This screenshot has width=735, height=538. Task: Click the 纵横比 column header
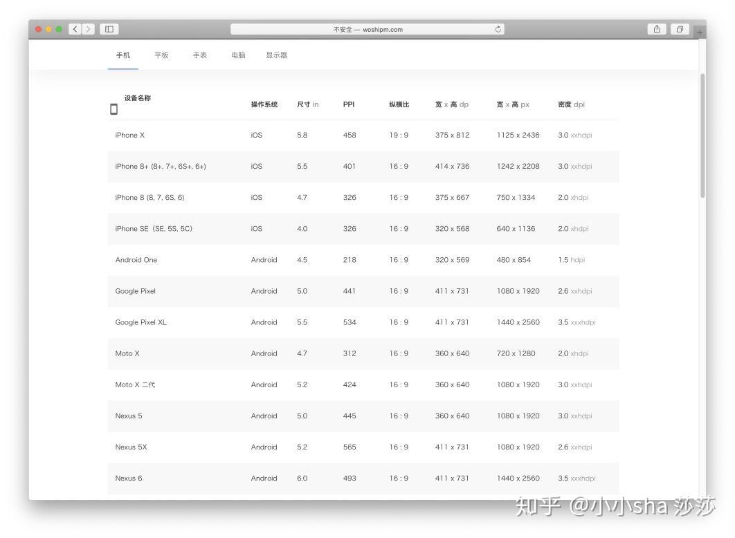pos(399,104)
